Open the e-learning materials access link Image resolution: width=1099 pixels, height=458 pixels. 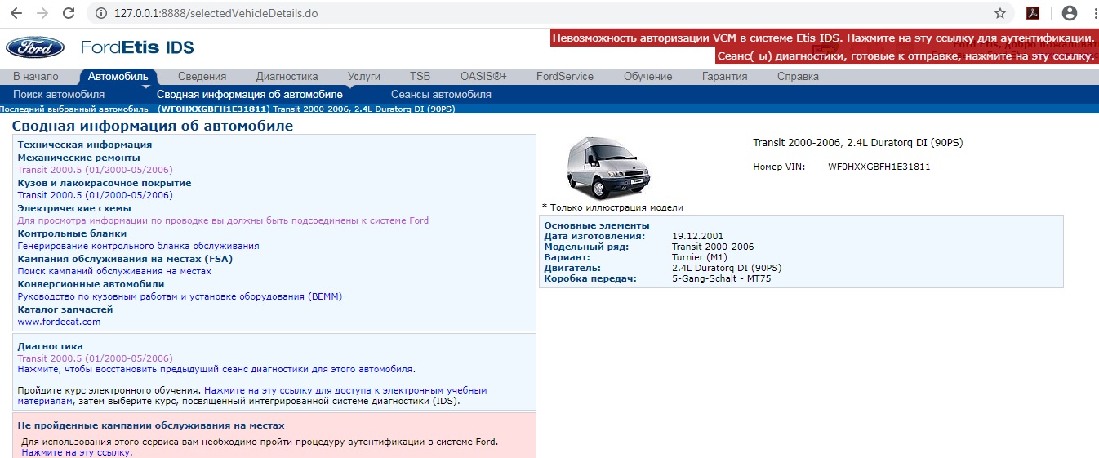pyautogui.click(x=345, y=390)
